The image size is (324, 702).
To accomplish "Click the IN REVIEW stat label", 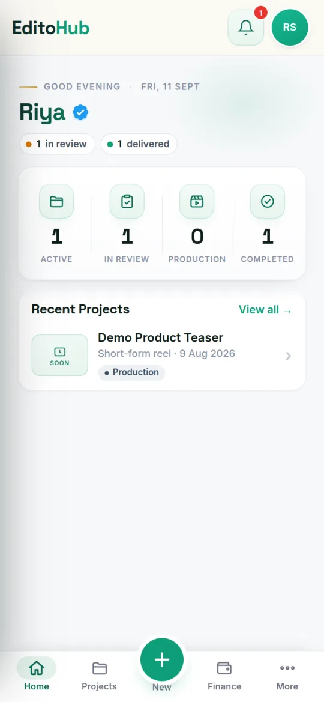I will click(x=127, y=259).
